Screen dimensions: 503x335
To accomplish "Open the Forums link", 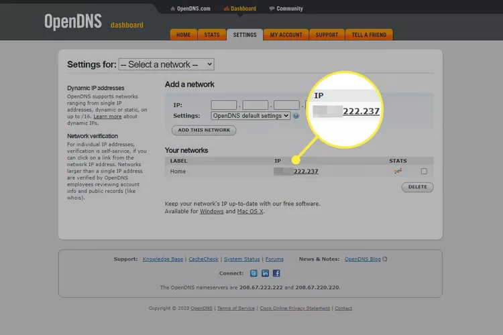I will pos(274,259).
